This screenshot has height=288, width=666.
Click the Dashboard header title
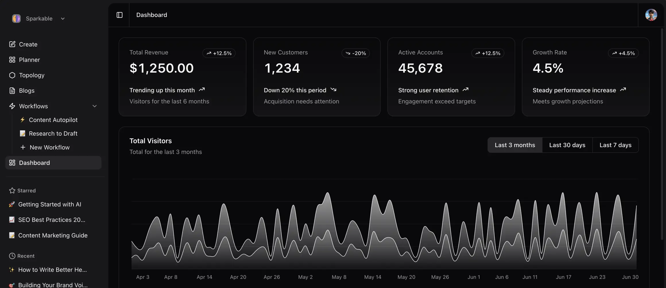(152, 15)
